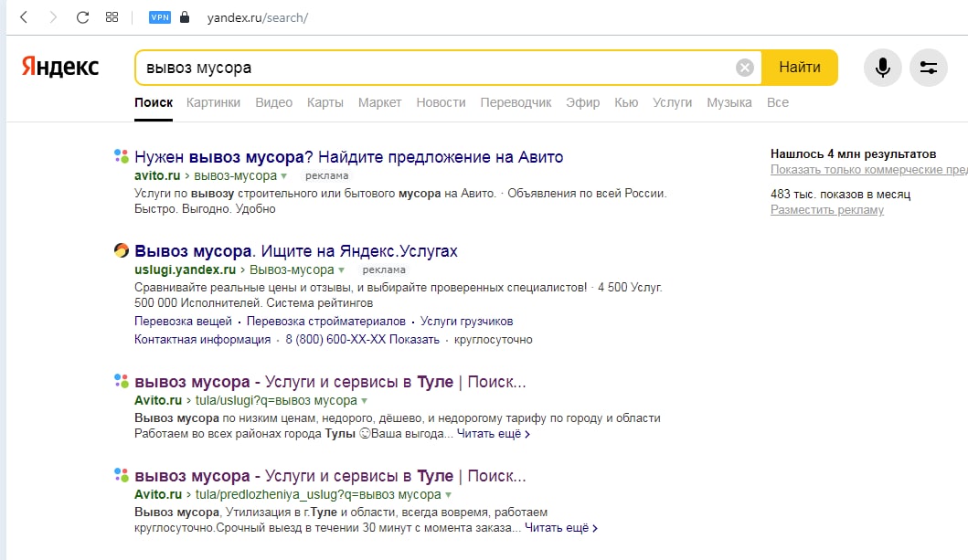Open the Все services tab
Image resolution: width=968 pixels, height=560 pixels.
(777, 102)
